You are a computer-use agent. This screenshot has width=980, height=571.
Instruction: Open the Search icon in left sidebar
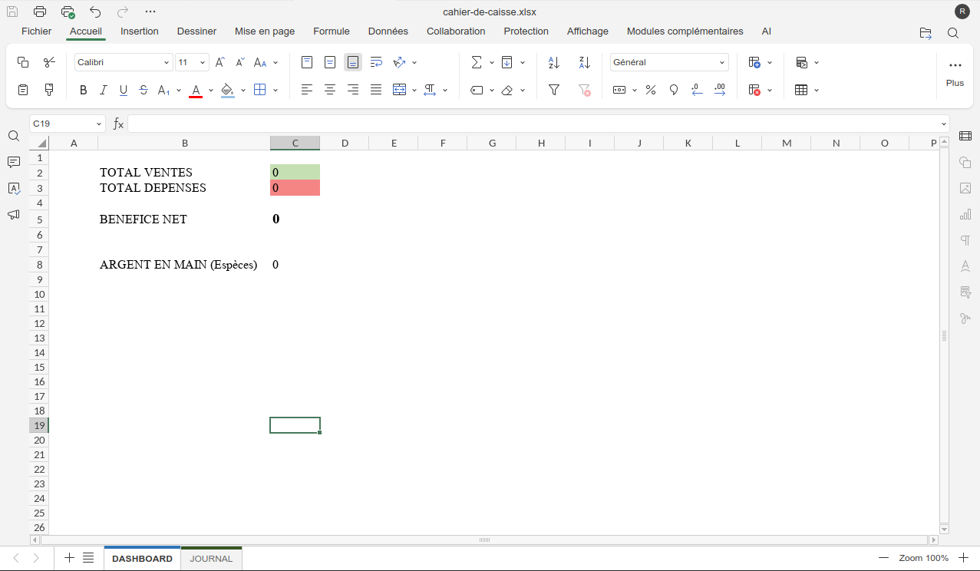(x=14, y=136)
